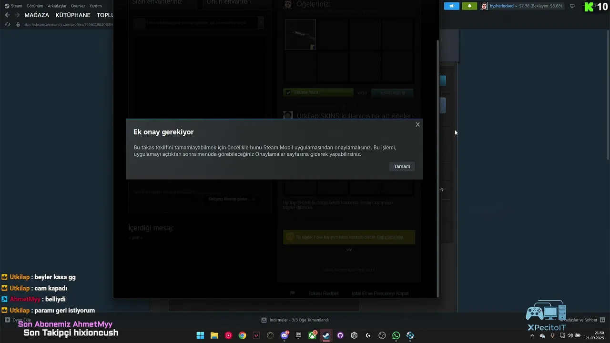Click the Tamam button in the dialog
The width and height of the screenshot is (610, 343).
click(x=402, y=166)
